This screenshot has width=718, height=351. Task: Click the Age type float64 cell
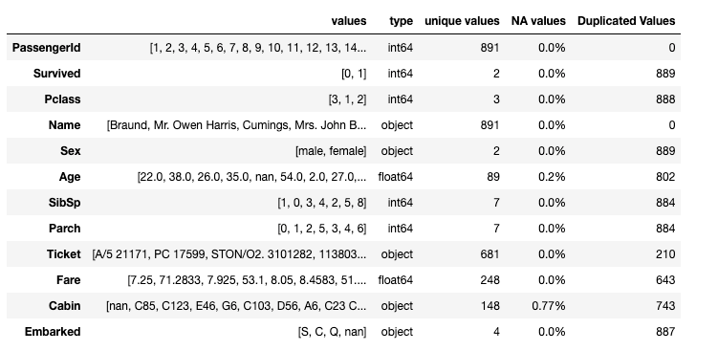pyautogui.click(x=396, y=177)
